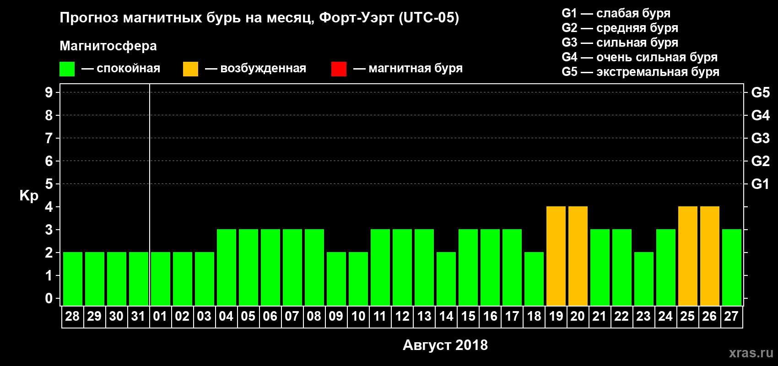Click the green bar for day 09
The image size is (778, 366).
point(336,279)
